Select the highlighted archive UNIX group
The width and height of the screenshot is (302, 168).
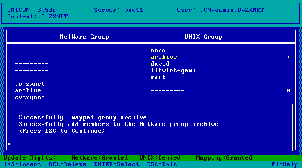tap(164, 57)
